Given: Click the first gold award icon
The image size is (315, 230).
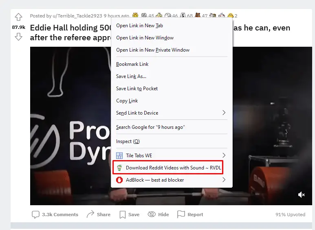Looking at the screenshot, I should click(x=135, y=15).
